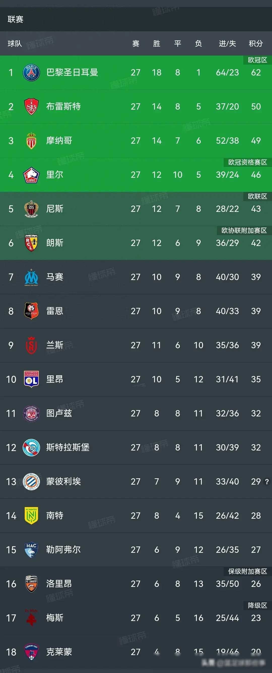Screen dimensions: 272x673
Task: Tap the Paris Saint-Germain club crest
Action: coord(31,72)
